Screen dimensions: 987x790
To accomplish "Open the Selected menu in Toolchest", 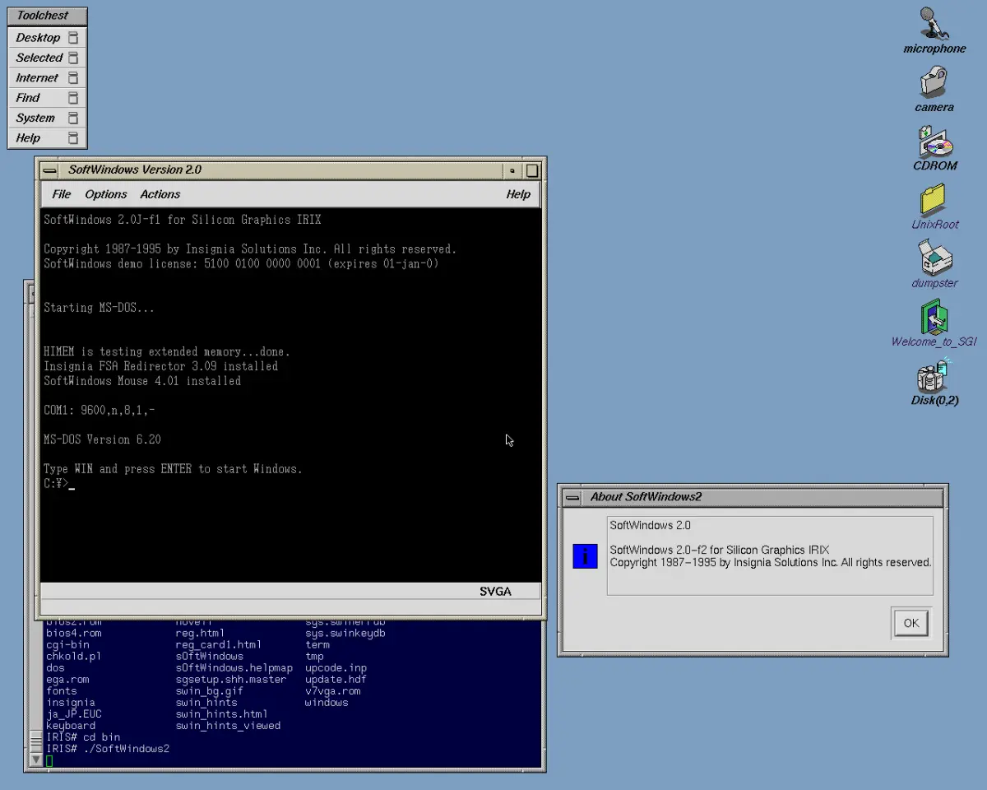I will [x=47, y=58].
